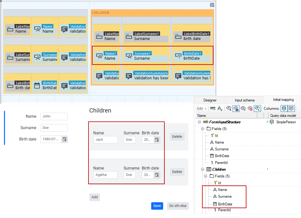Select the ParentId field under FormInputStructure

coord(219,162)
